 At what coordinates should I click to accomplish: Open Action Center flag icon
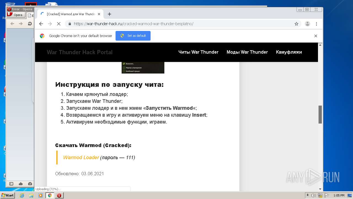[x=327, y=195]
